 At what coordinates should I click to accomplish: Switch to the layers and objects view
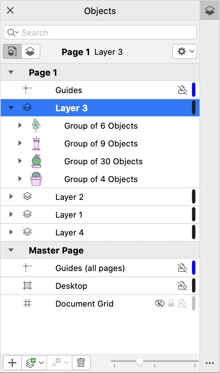[x=31, y=52]
